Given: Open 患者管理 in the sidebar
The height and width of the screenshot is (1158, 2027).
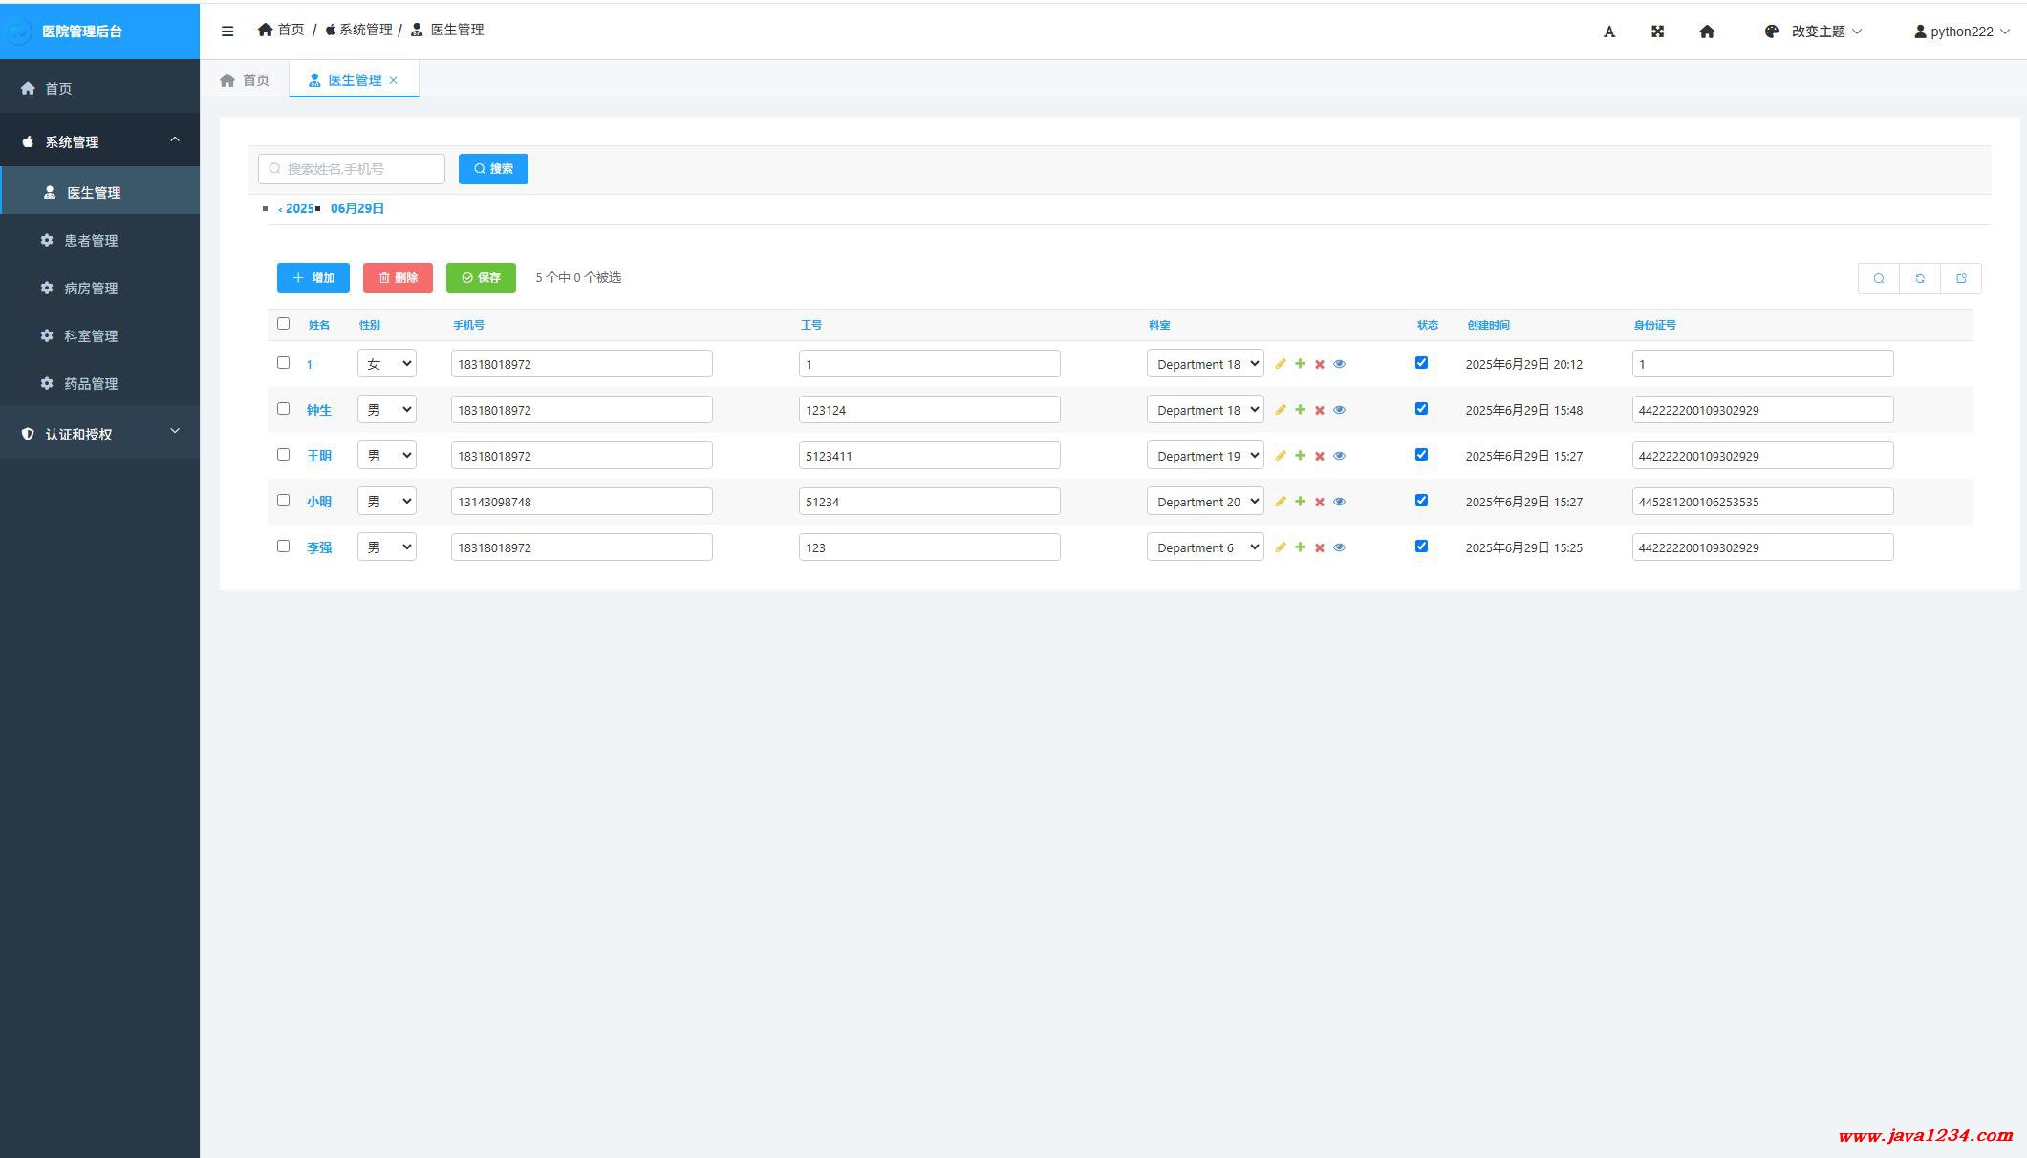Looking at the screenshot, I should tap(91, 241).
